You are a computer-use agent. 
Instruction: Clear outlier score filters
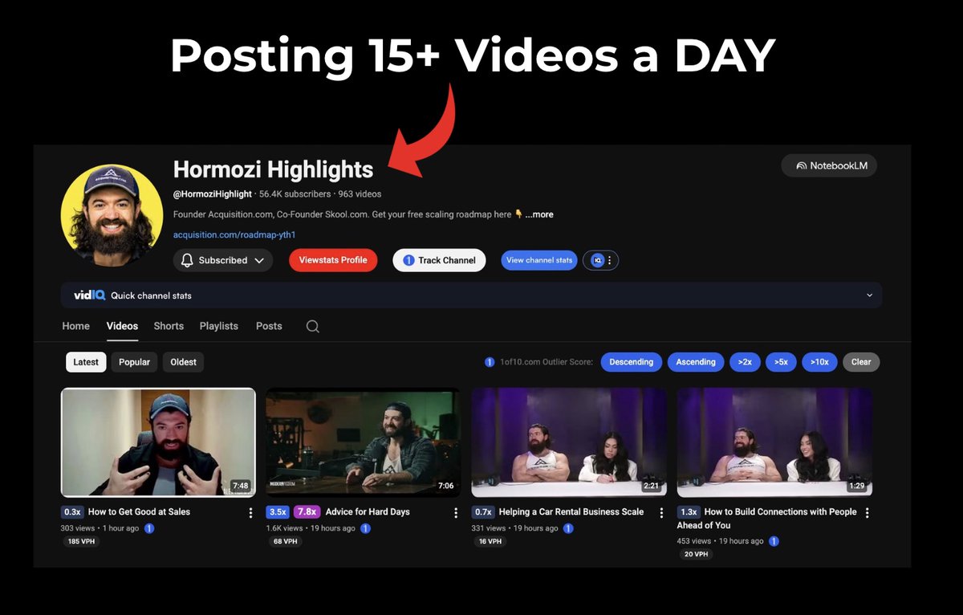[x=861, y=362]
